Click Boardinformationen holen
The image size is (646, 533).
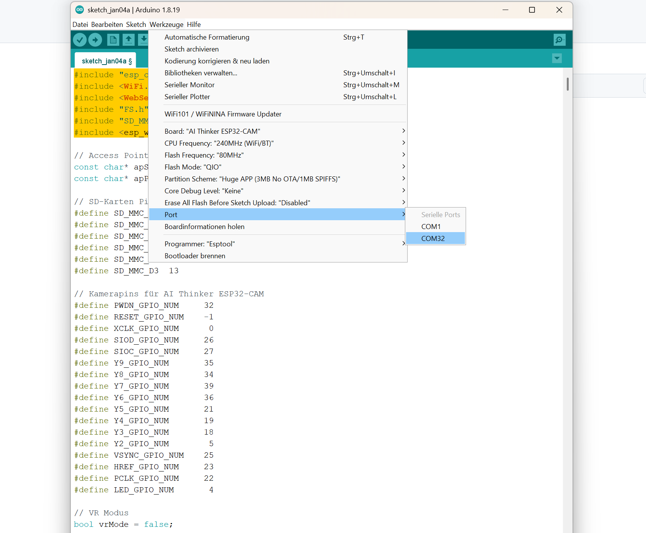pos(205,227)
